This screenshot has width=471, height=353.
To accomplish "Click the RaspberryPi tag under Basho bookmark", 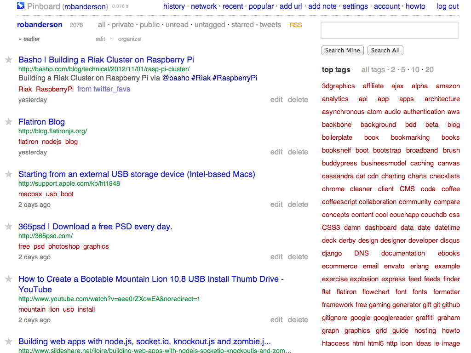I will pyautogui.click(x=55, y=89).
